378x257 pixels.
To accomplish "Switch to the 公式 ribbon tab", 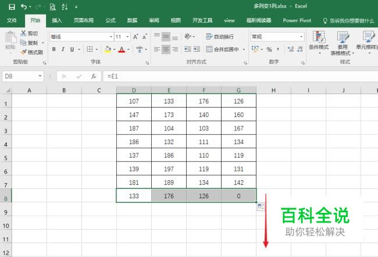I will 110,20.
